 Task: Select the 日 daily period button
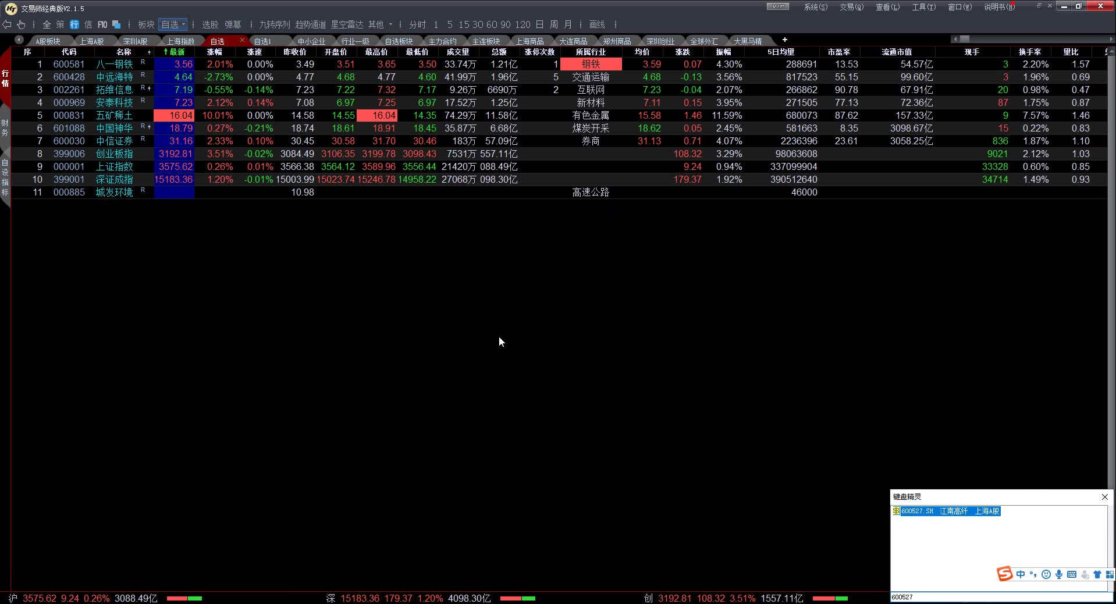(539, 24)
